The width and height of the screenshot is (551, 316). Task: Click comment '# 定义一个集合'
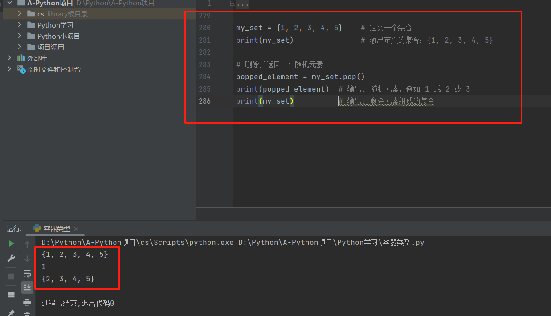(x=386, y=28)
